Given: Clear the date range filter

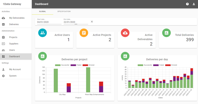Looking at the screenshot, I should (92, 22).
